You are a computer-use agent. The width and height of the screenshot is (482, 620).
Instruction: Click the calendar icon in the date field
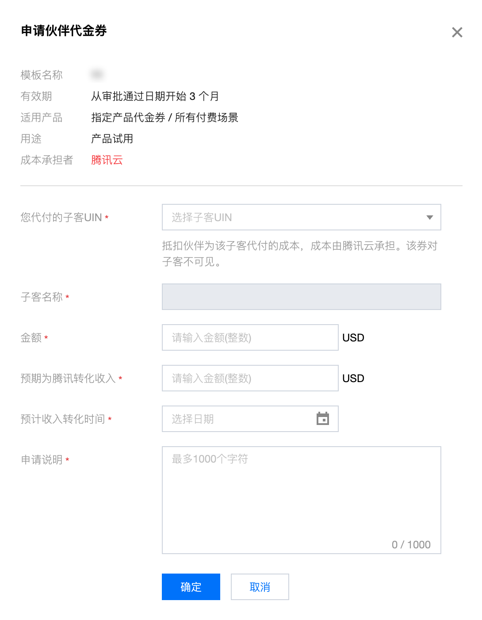tap(323, 418)
